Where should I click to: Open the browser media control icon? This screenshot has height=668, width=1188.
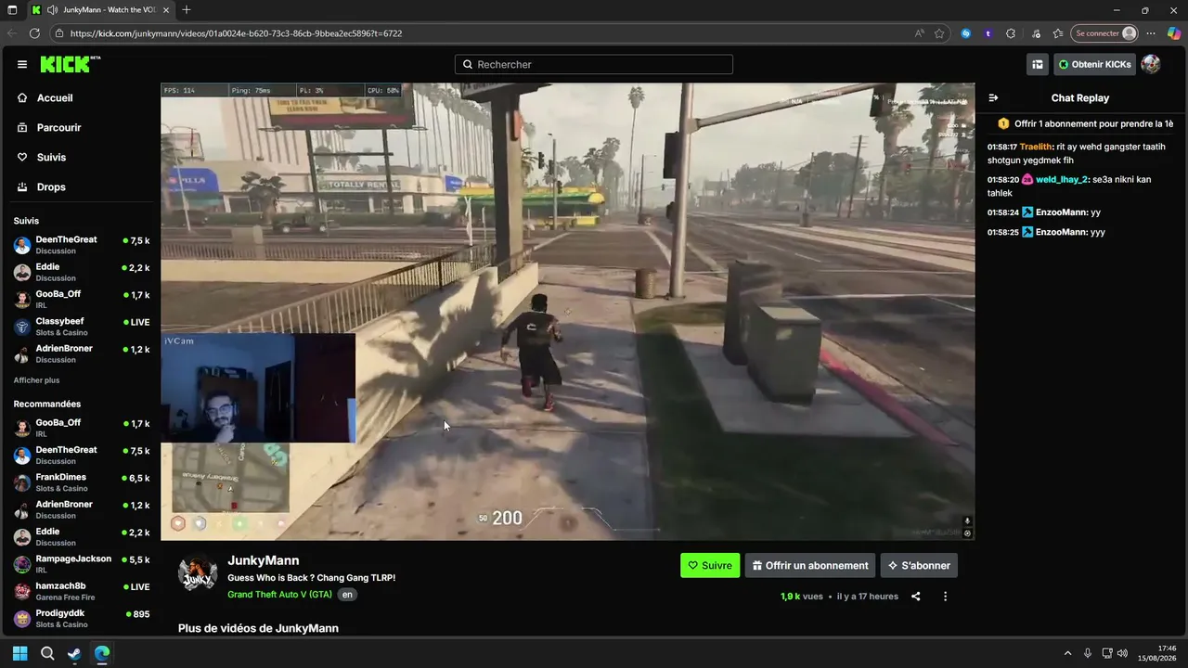click(x=1035, y=33)
